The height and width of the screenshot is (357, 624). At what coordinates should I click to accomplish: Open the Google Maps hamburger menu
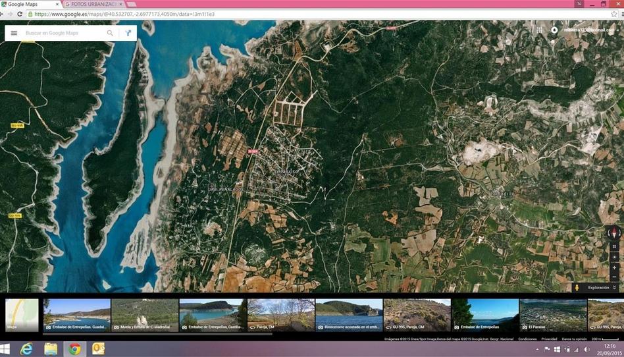click(x=14, y=33)
